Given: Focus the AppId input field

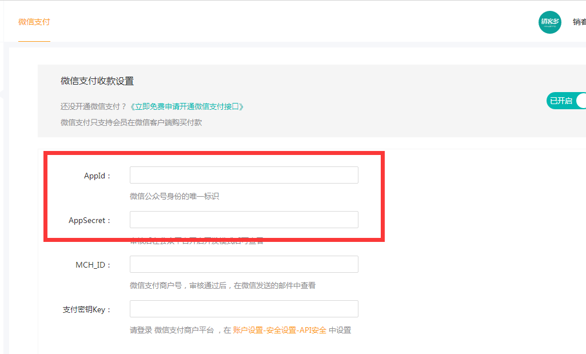Looking at the screenshot, I should pos(244,175).
